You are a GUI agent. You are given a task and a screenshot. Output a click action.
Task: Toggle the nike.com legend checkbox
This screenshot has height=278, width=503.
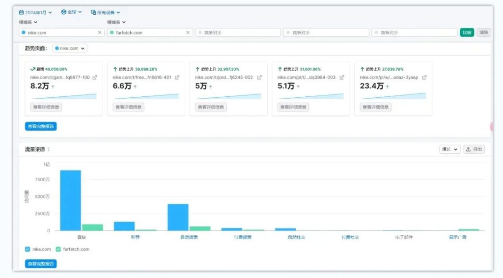[28, 249]
